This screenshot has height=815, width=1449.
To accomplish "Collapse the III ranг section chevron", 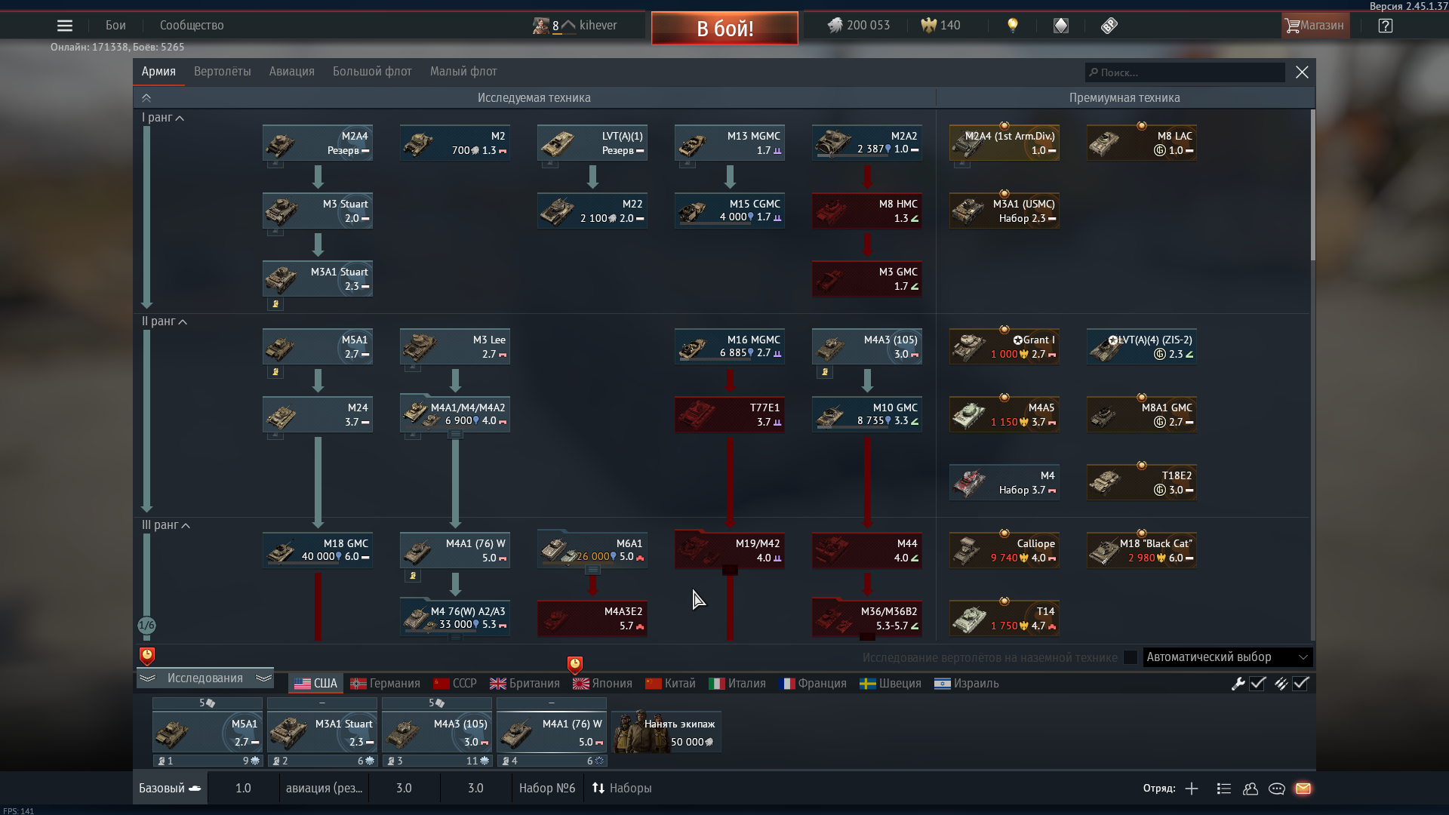I will click(186, 525).
